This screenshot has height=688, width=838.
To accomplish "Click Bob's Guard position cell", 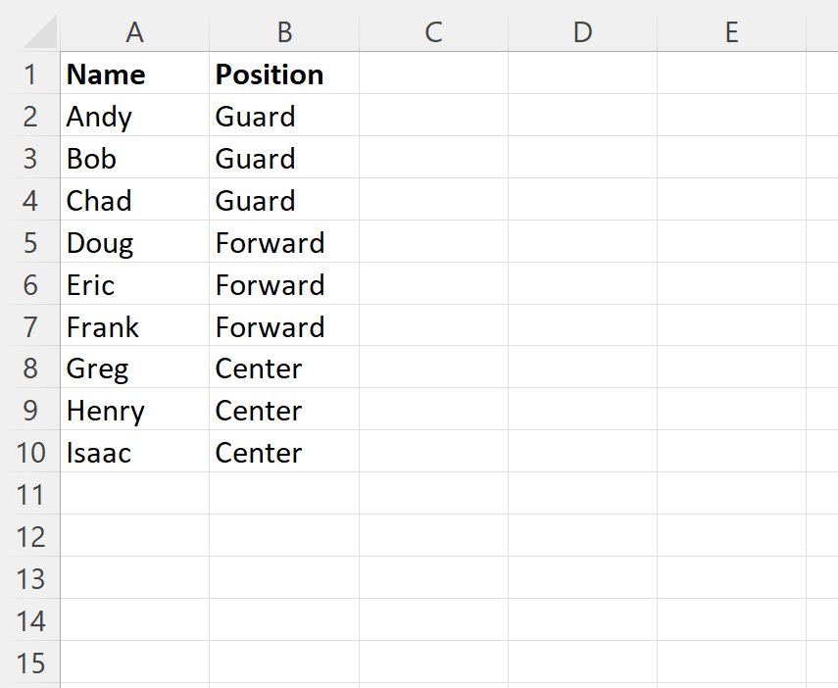I will 284,159.
